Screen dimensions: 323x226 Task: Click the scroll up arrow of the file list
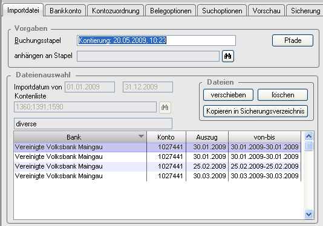click(308, 136)
